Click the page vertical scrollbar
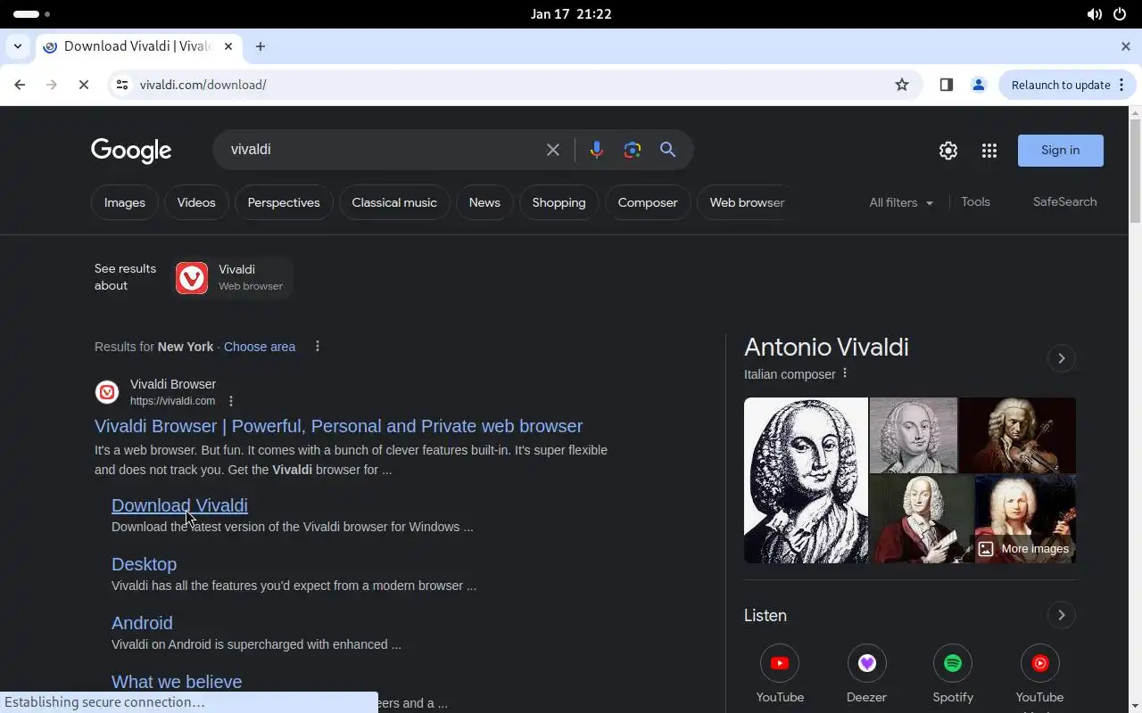The height and width of the screenshot is (713, 1142). click(x=1135, y=172)
